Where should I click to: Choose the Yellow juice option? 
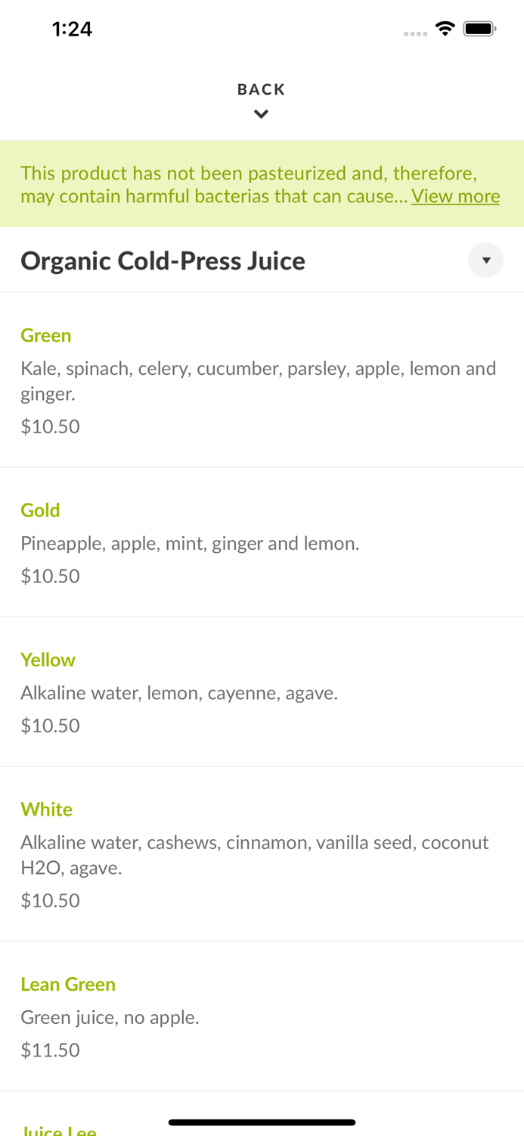pos(48,660)
